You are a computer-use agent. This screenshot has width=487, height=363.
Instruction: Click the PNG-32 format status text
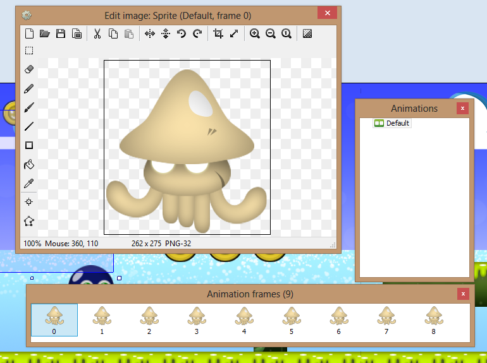178,244
